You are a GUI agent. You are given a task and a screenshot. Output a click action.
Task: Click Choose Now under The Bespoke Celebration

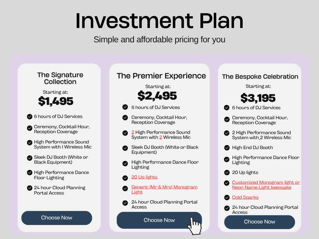pos(259,222)
